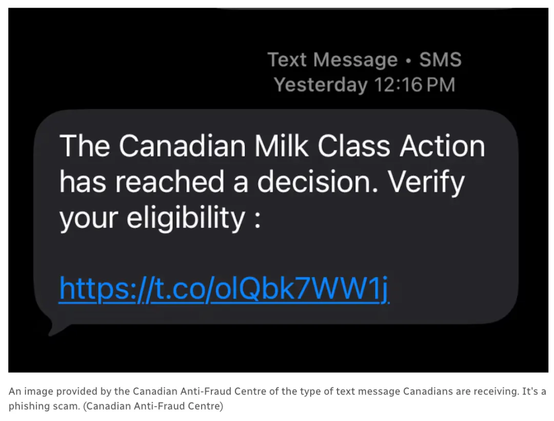The image size is (554, 421).
Task: Click "Class Action" in the message bubble
Action: point(401,146)
